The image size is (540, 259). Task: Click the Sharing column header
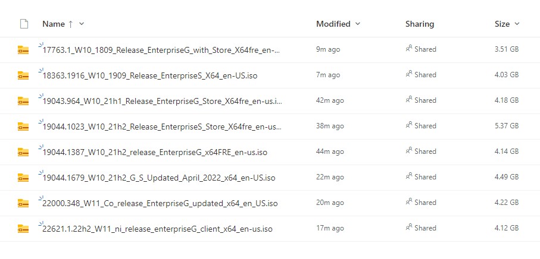click(420, 24)
